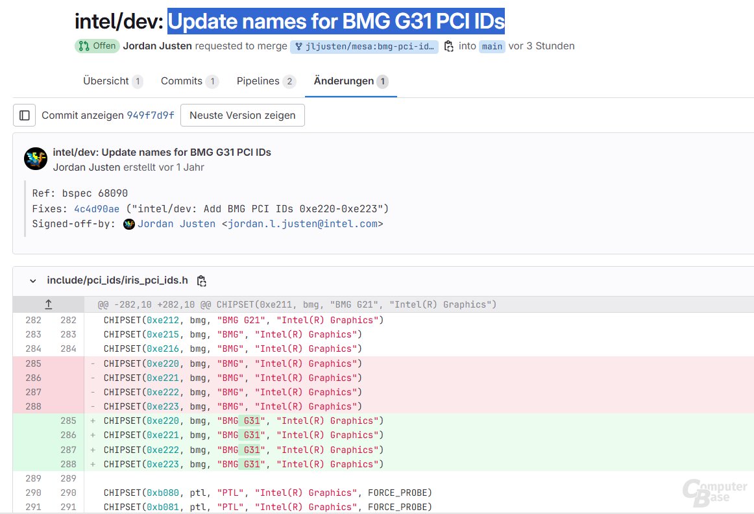Click vor 3 Stunden timestamp
754x514 pixels.
(541, 46)
